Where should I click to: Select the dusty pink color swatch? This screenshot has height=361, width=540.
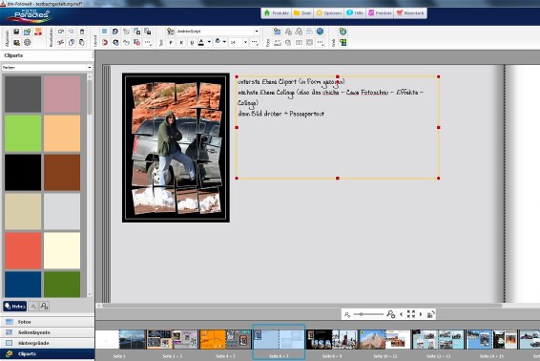click(x=62, y=95)
